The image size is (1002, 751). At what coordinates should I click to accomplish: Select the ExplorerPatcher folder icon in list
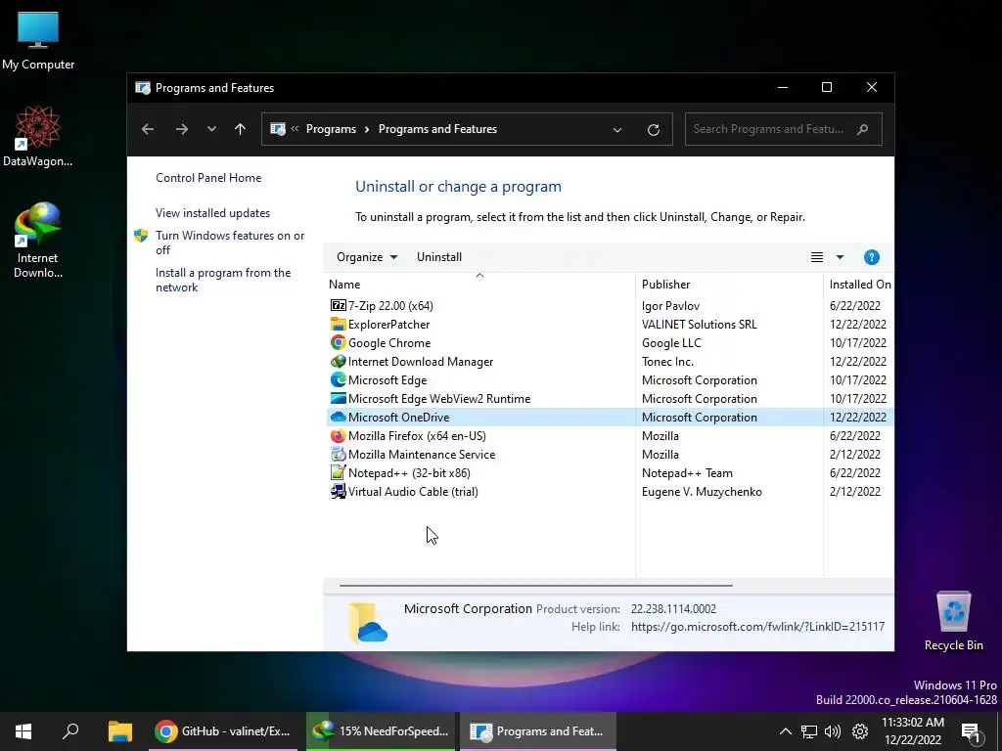pyautogui.click(x=338, y=324)
